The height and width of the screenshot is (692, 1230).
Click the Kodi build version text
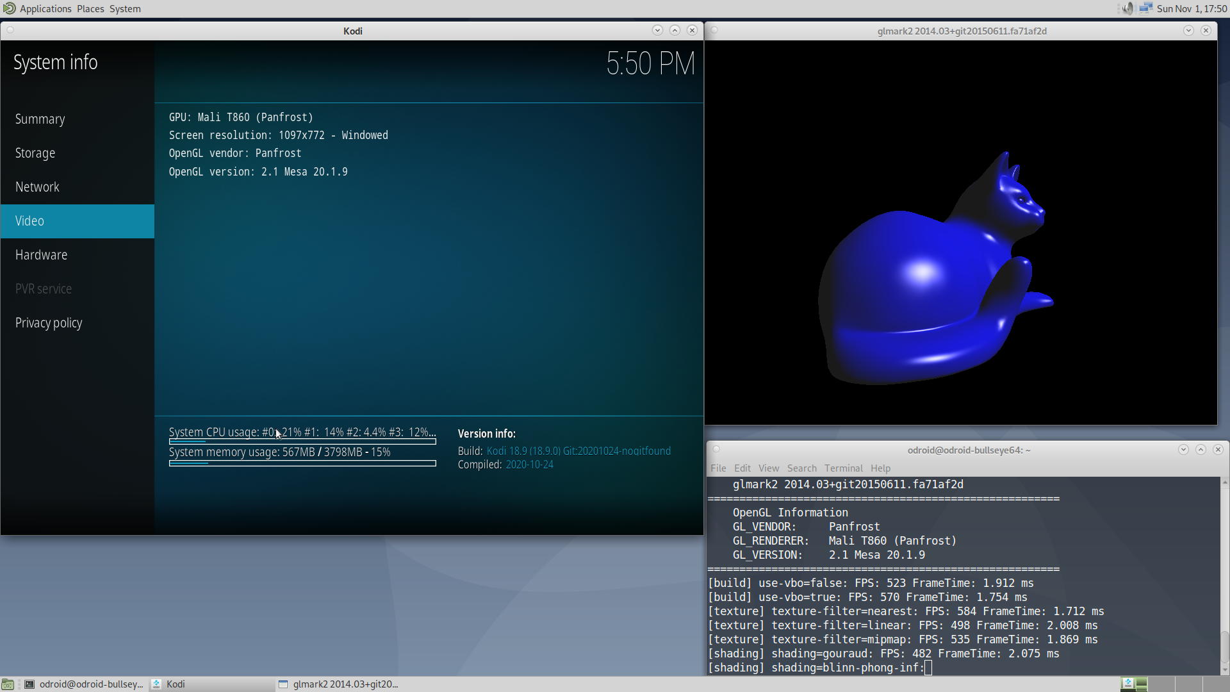click(x=578, y=451)
